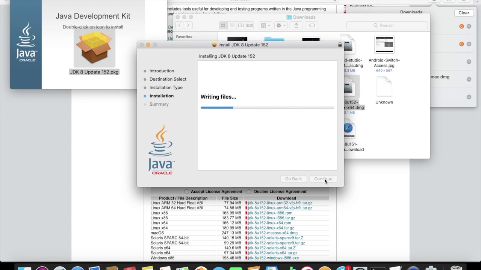Image resolution: width=481 pixels, height=270 pixels.
Task: Open the Finder arrange-by dropdown
Action: [265, 25]
